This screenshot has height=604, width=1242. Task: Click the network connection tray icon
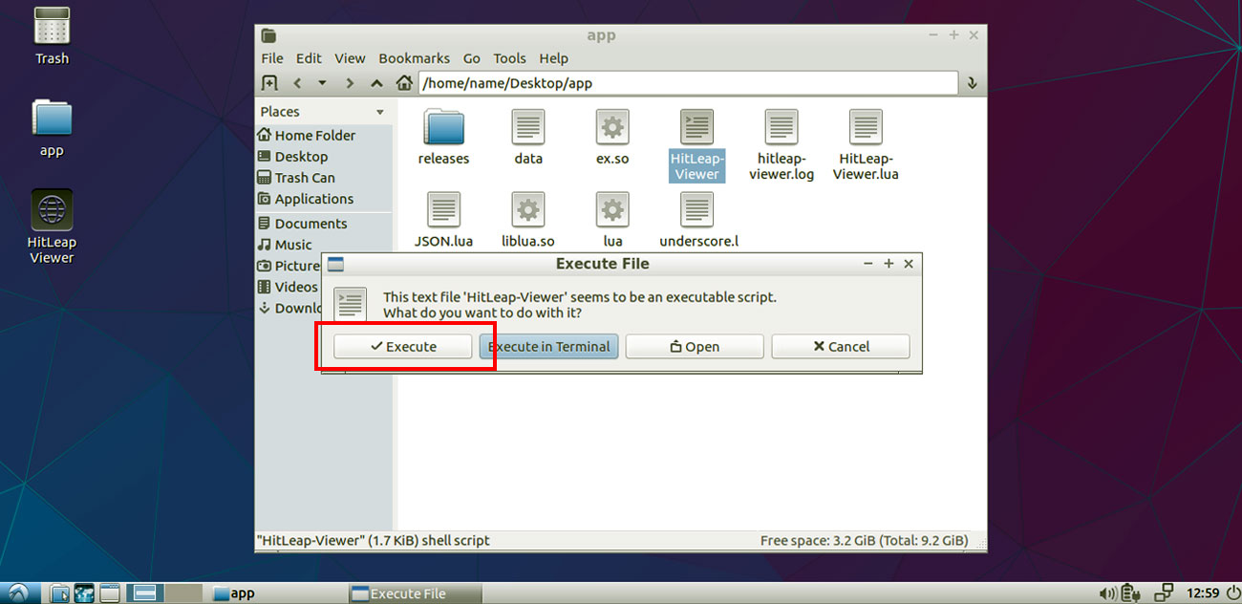[x=1164, y=593]
